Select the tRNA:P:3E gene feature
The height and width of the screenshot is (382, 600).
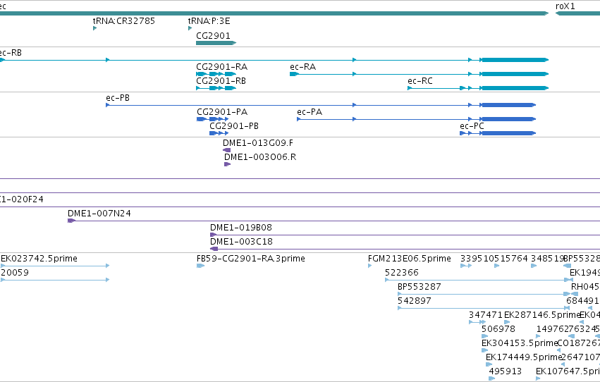click(190, 28)
